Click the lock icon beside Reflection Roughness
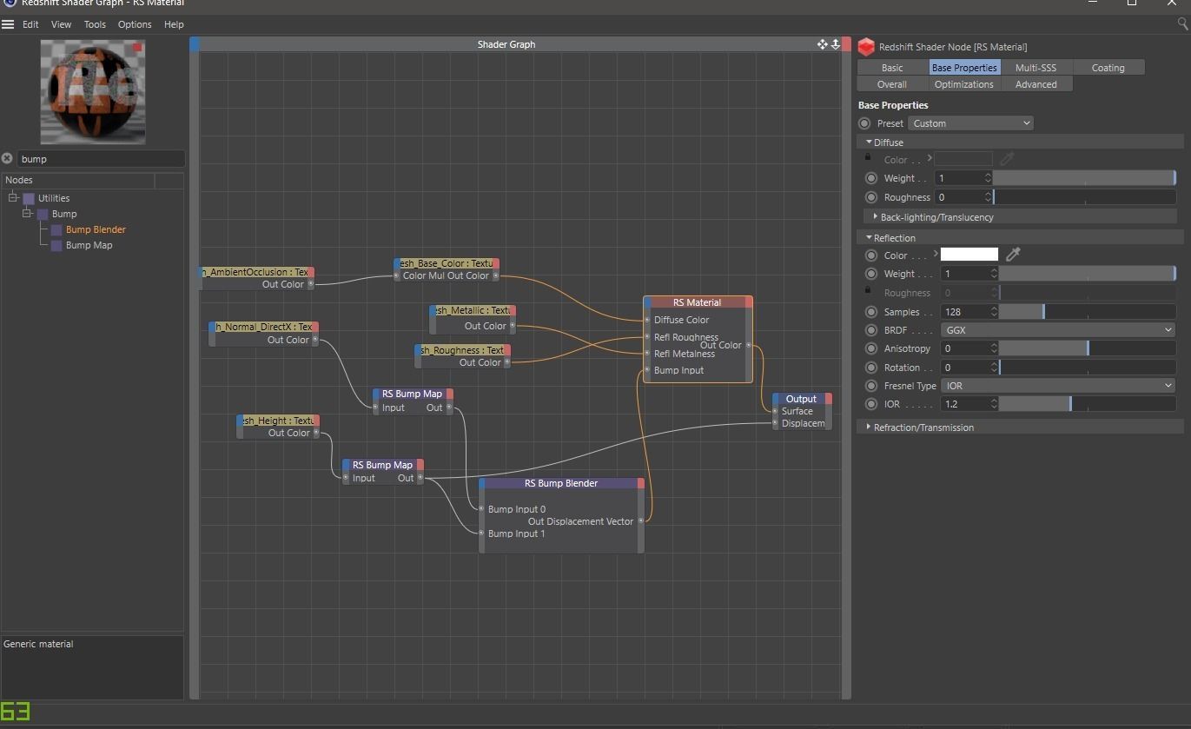The image size is (1191, 729). pyautogui.click(x=868, y=290)
